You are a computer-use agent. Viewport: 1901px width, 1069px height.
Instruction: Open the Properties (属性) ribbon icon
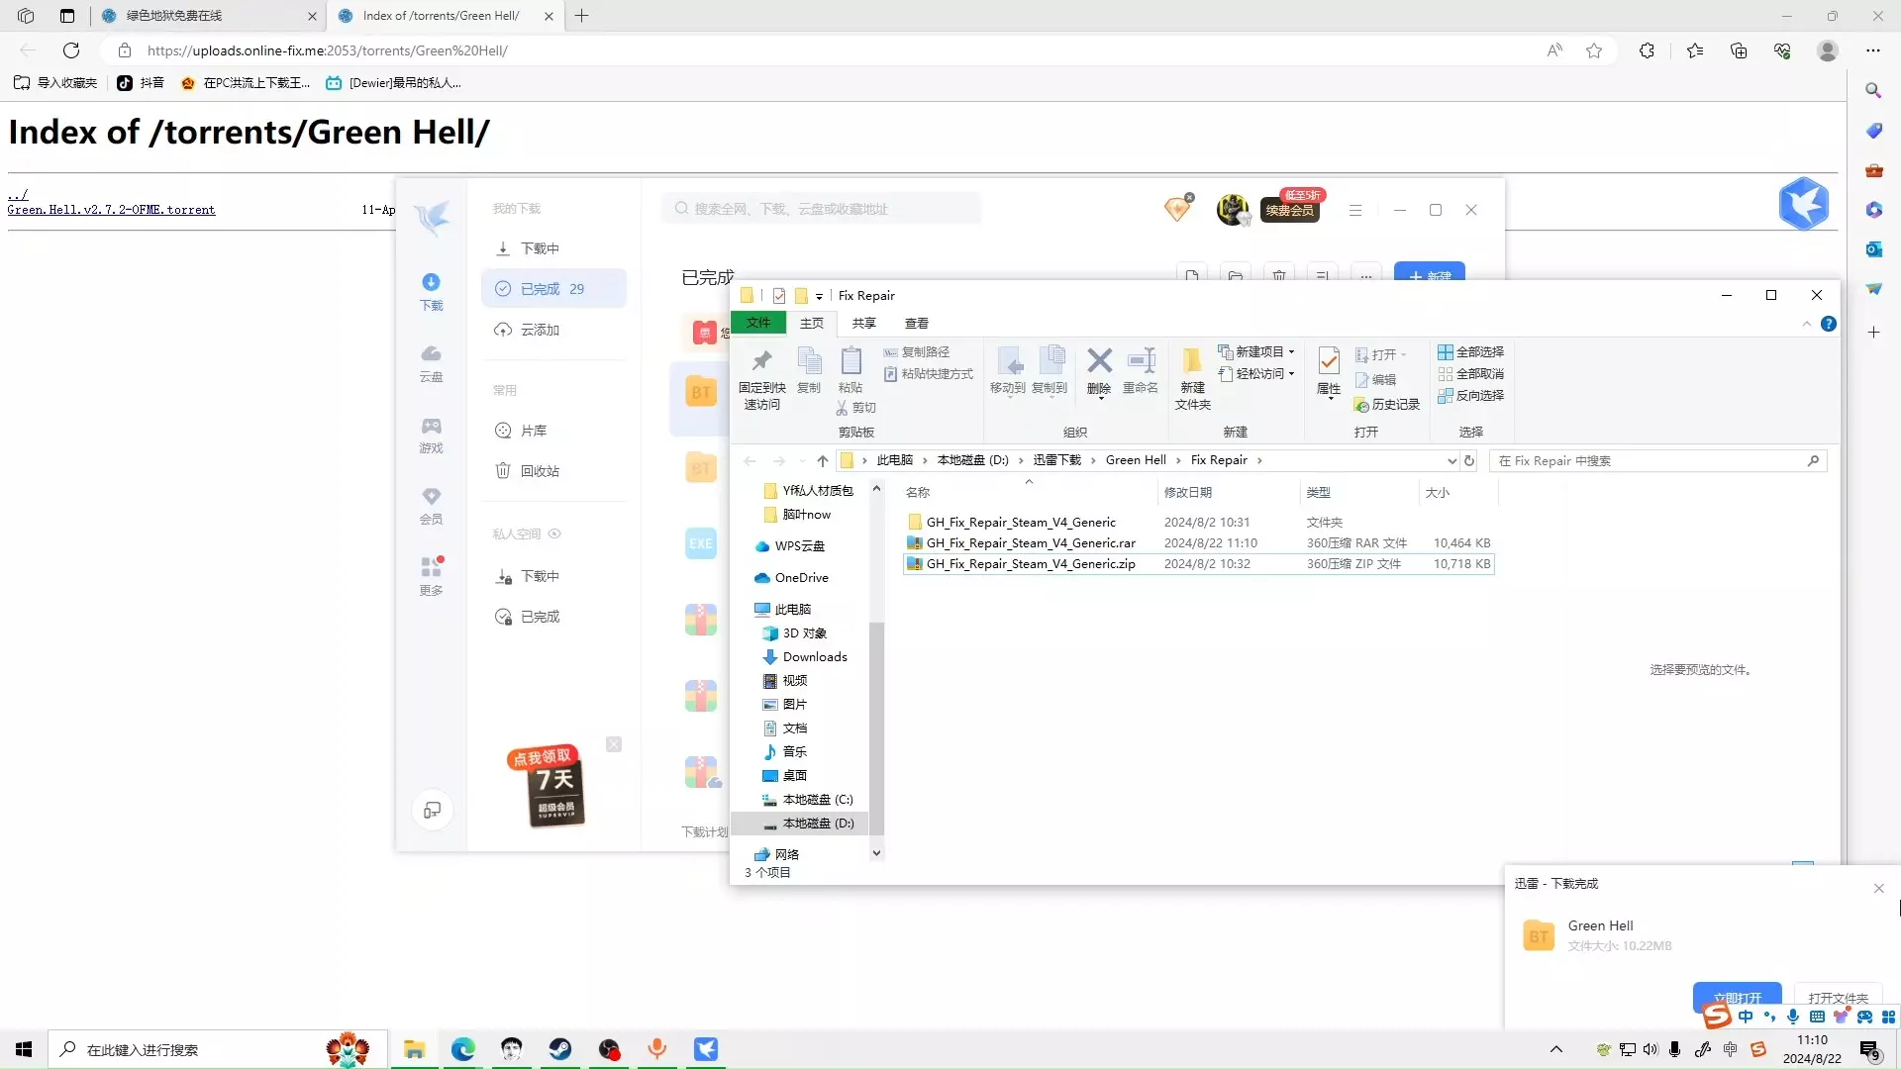(1329, 371)
